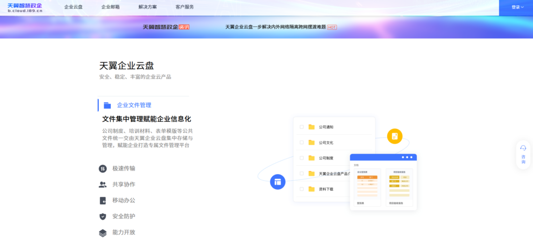Screen dimensions: 533x252
Task: Click the 资料下载 folder icon
Action: pyautogui.click(x=311, y=189)
